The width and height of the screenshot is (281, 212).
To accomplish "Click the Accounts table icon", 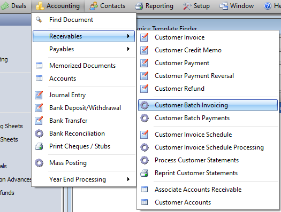I will click(x=39, y=78).
